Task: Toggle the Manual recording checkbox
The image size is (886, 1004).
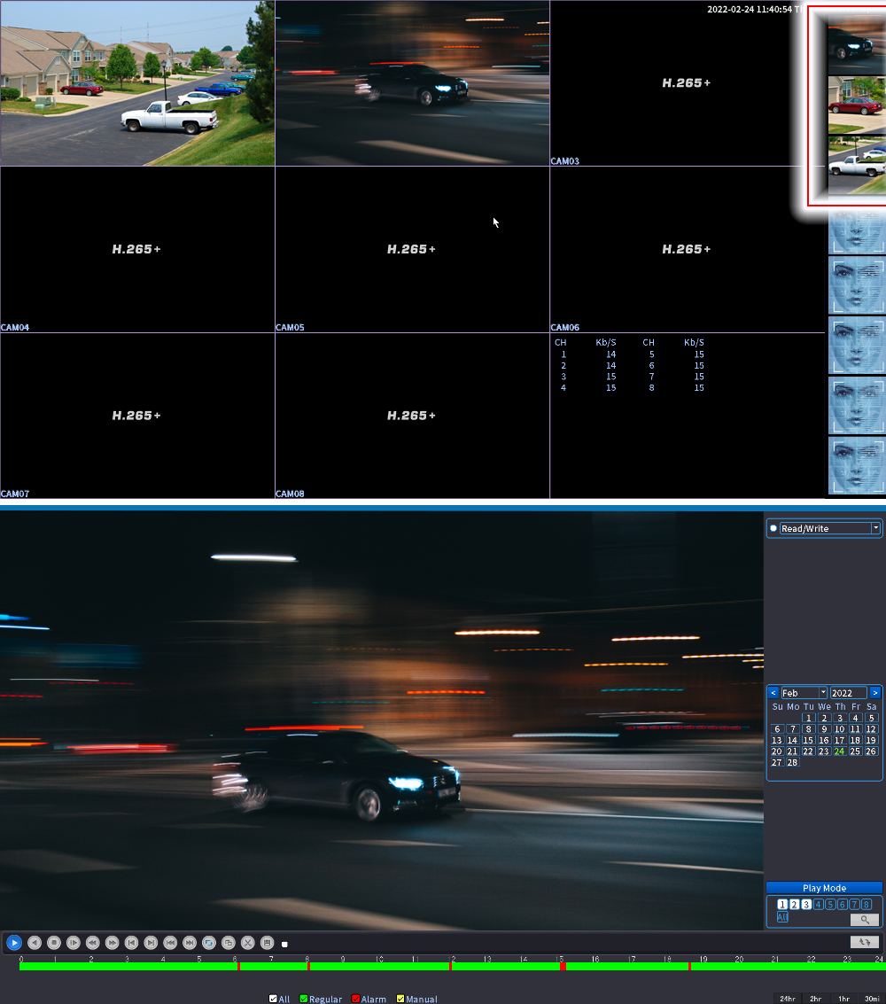Action: coord(400,999)
